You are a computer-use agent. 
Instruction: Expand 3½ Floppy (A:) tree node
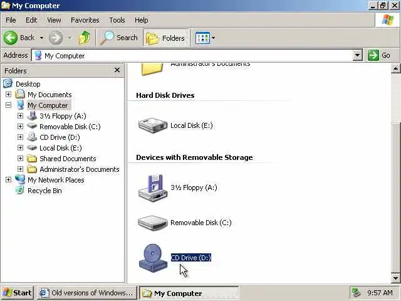20,115
